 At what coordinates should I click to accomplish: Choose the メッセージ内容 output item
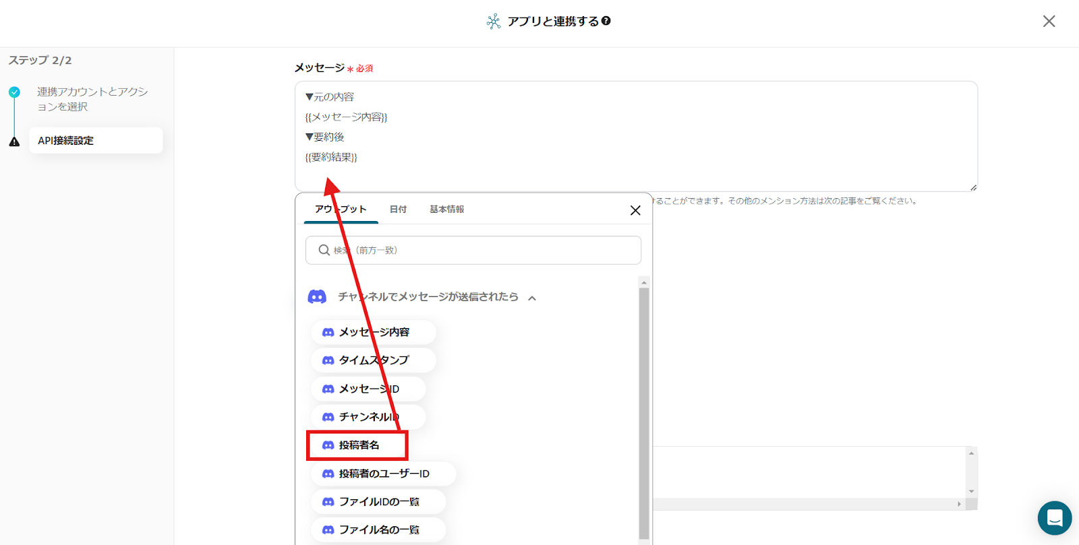coord(373,332)
